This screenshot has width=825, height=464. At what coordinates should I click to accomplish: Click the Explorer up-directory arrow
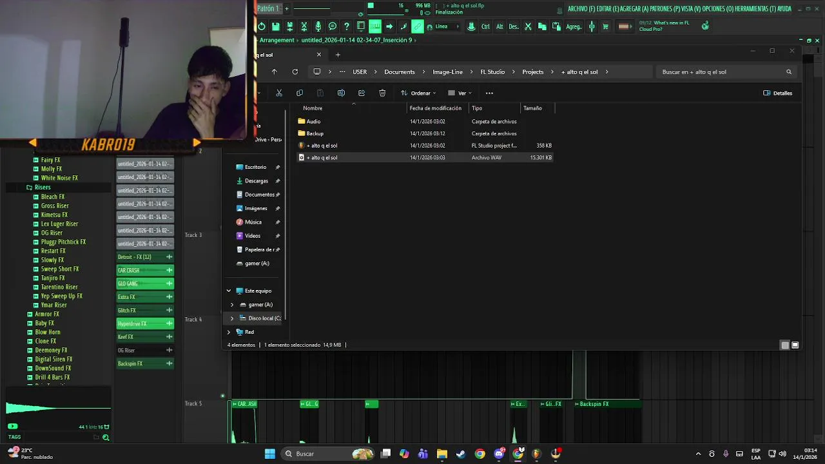274,72
